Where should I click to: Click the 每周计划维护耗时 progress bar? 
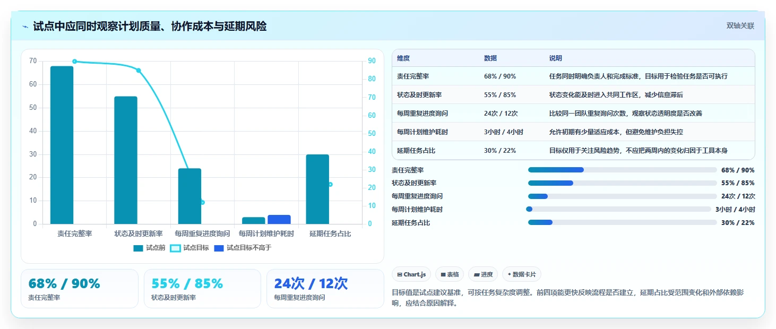coord(618,209)
